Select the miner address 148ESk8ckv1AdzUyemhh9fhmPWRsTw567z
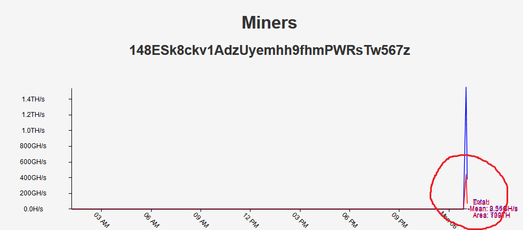The image size is (523, 230). point(270,51)
